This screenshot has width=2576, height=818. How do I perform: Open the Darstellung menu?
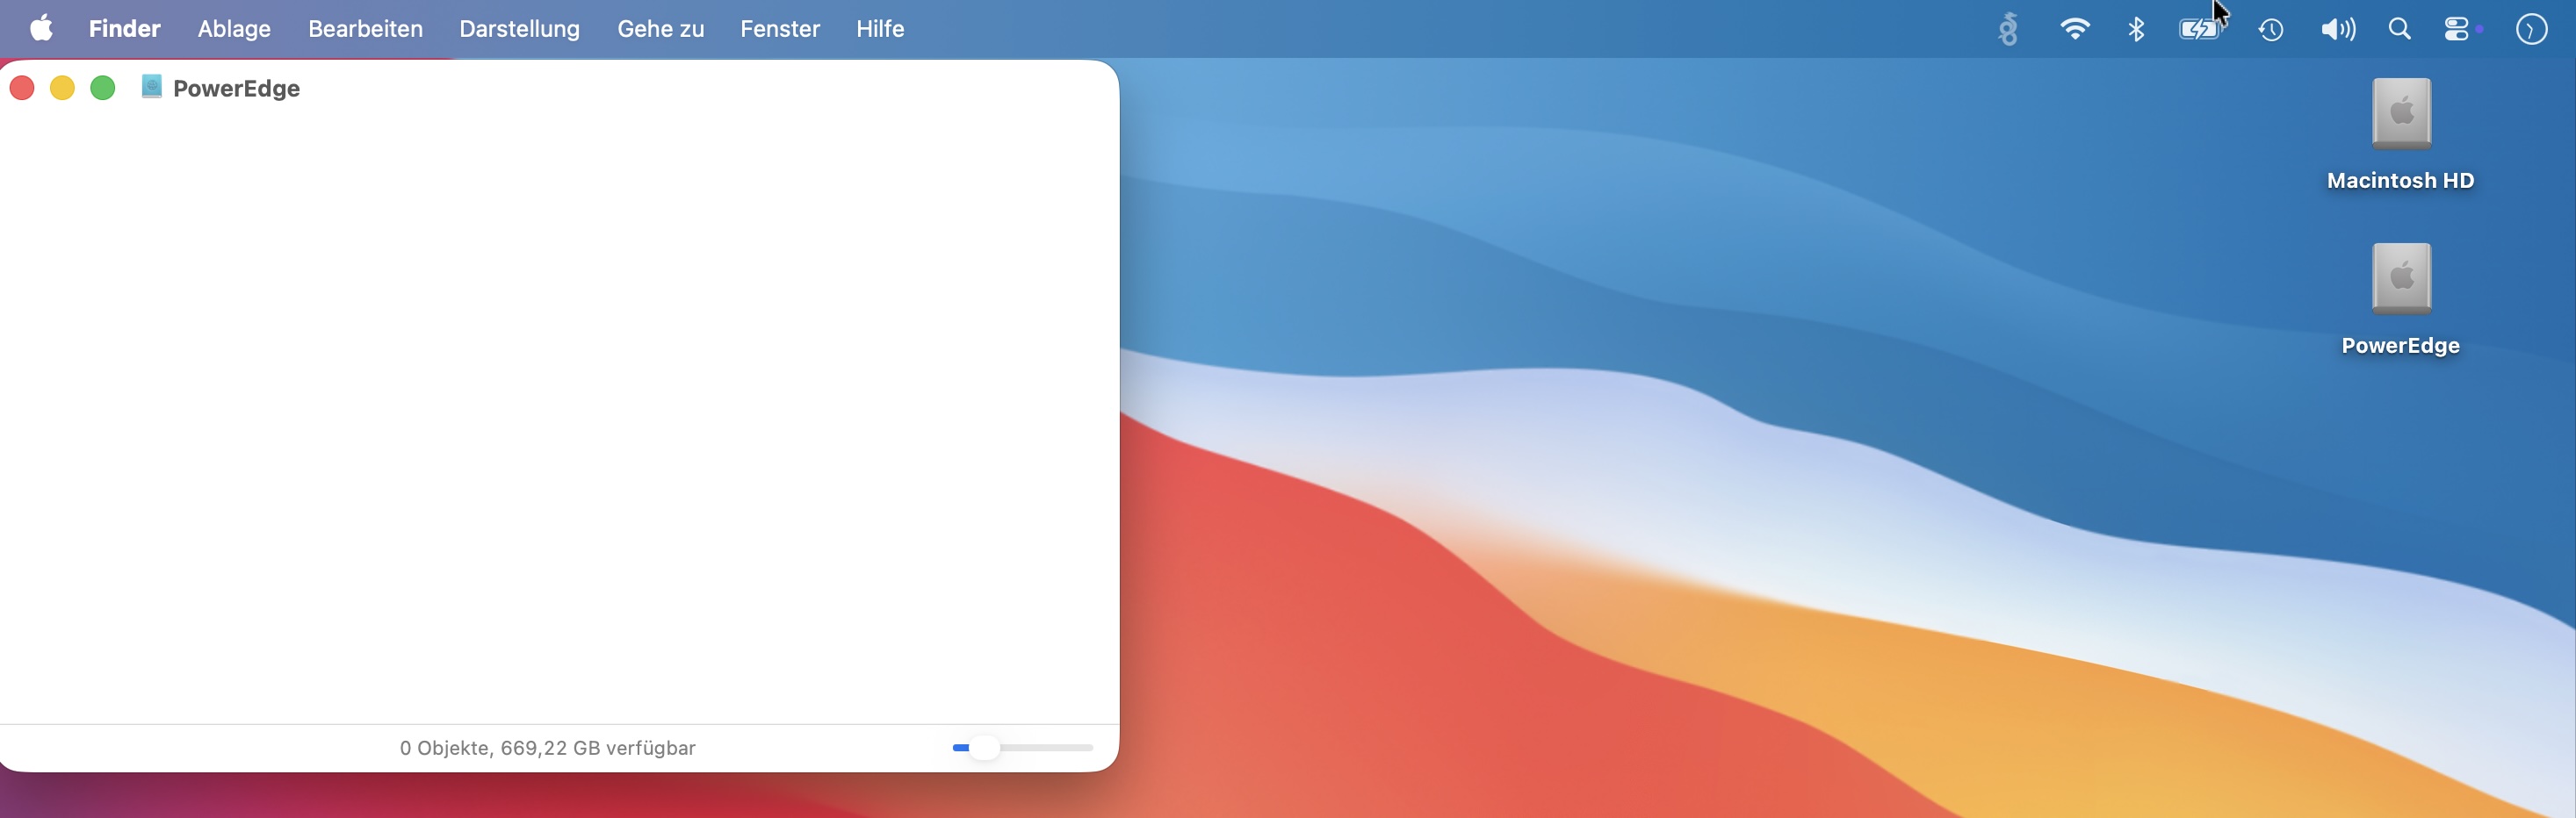click(519, 29)
